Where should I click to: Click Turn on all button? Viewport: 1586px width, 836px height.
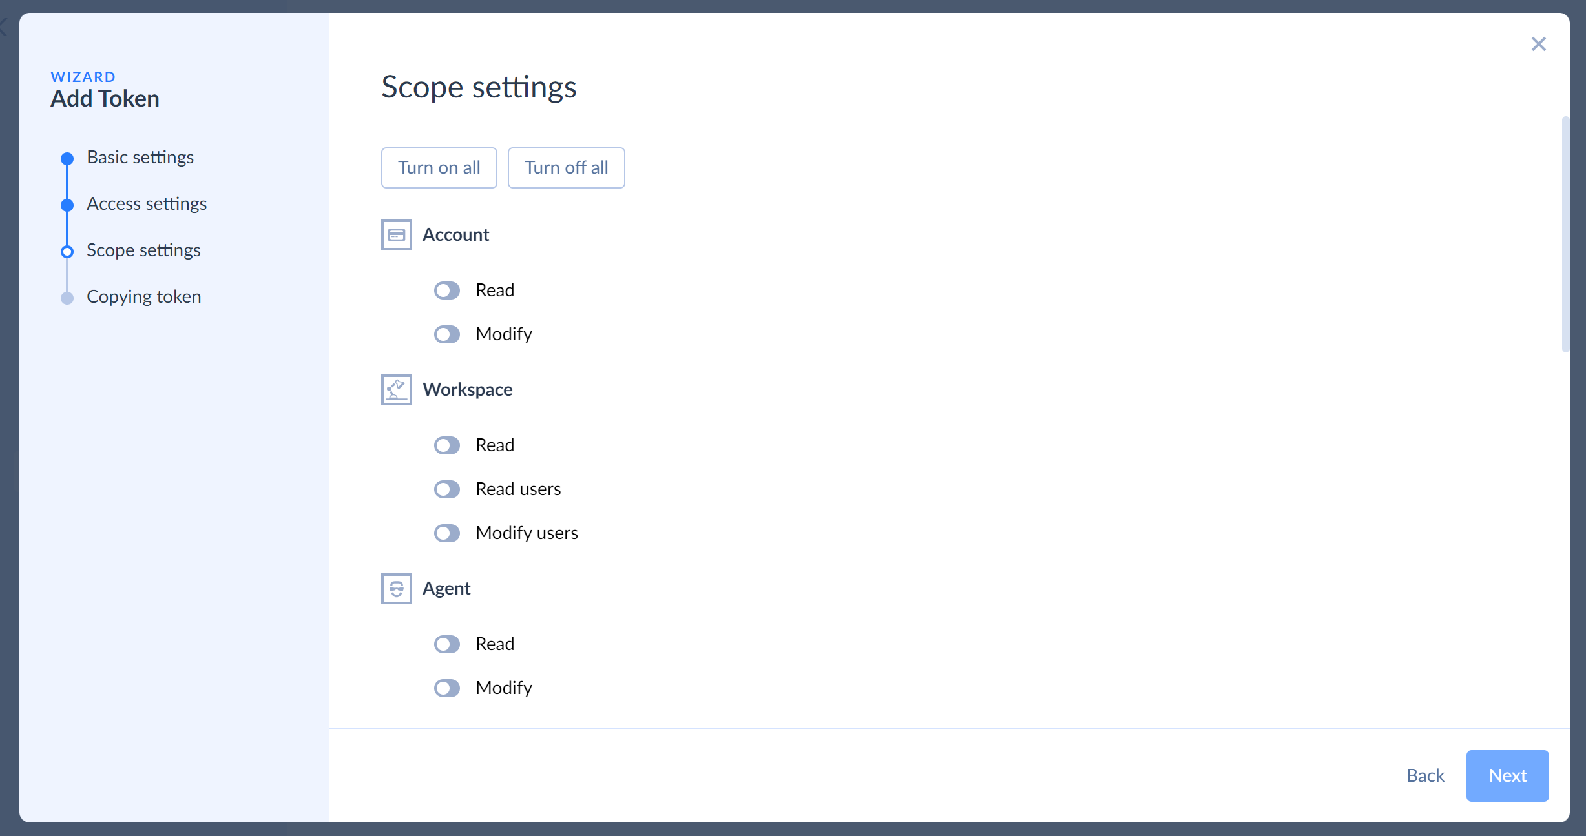[439, 168]
